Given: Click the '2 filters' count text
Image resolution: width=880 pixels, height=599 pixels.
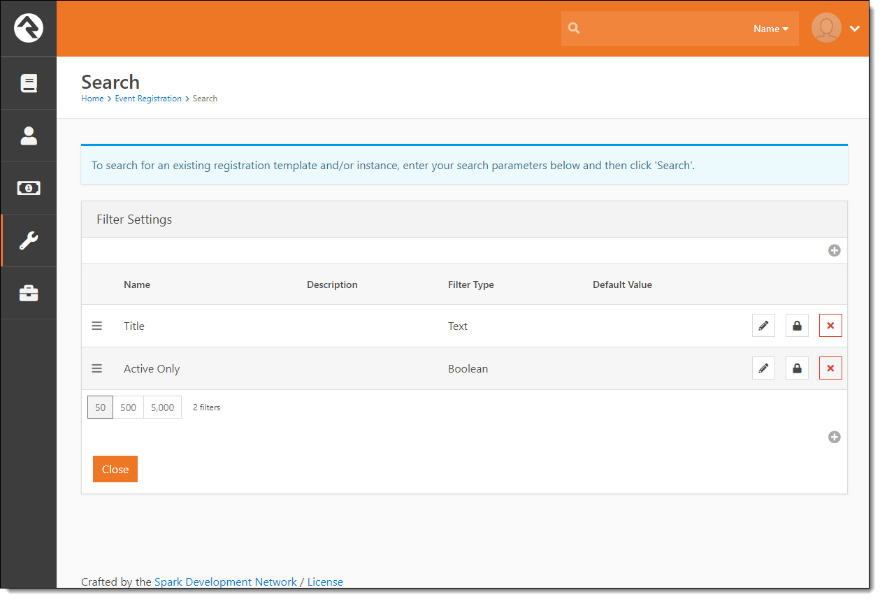Looking at the screenshot, I should [x=206, y=407].
